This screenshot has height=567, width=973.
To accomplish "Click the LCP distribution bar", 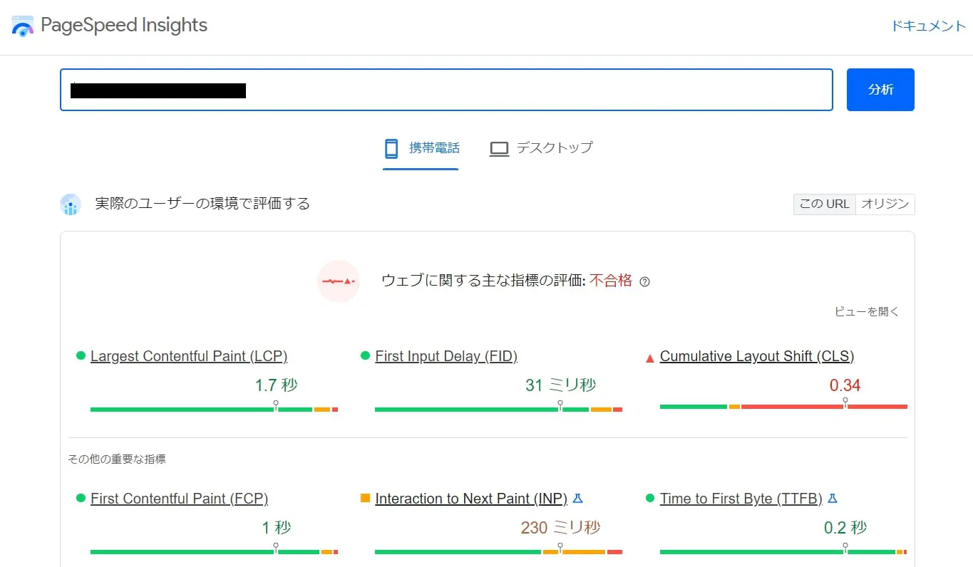I will pyautogui.click(x=214, y=409).
